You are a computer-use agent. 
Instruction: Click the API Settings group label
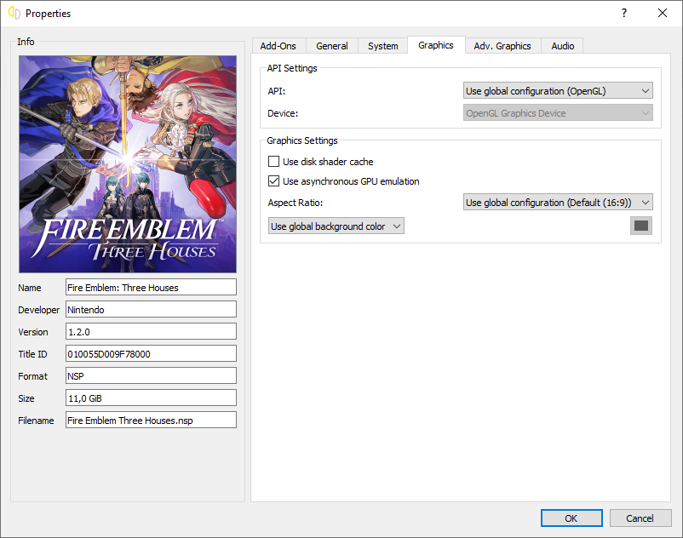pos(292,68)
